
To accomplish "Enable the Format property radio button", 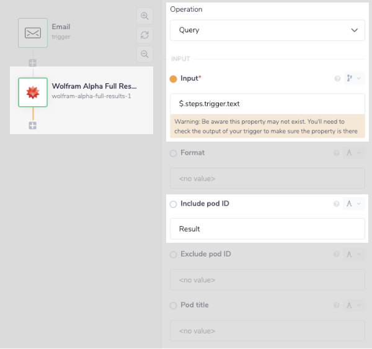I will coord(173,153).
